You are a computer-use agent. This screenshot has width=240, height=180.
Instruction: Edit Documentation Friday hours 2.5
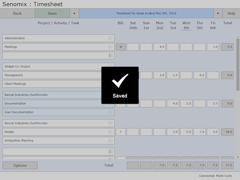[x=213, y=104]
